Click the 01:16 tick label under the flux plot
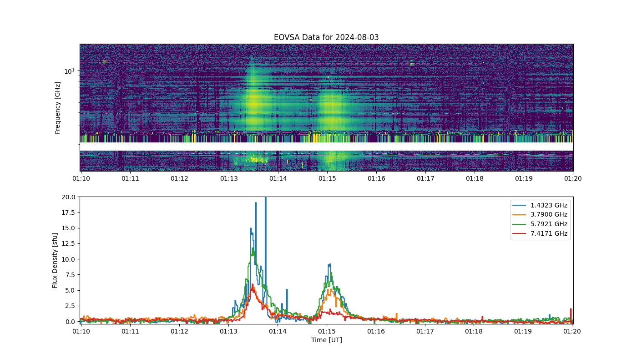The height and width of the screenshot is (364, 637). tap(376, 331)
